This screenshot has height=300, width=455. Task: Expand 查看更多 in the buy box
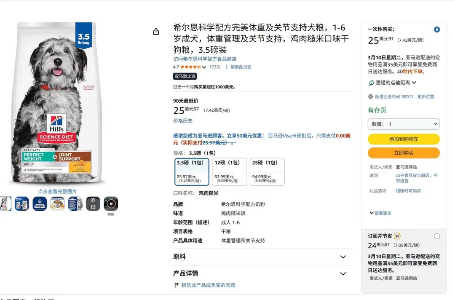pyautogui.click(x=380, y=213)
